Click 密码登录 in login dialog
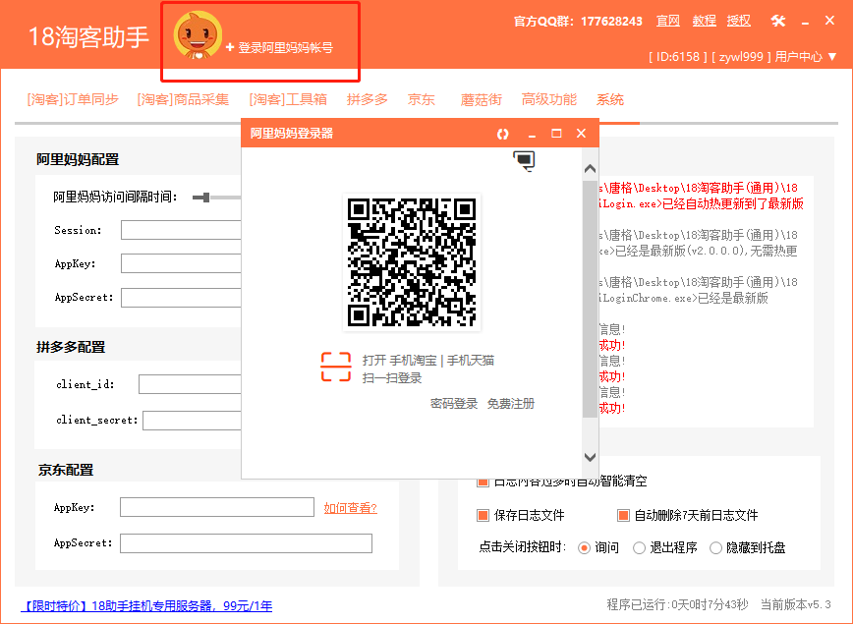The height and width of the screenshot is (624, 853). tap(454, 404)
